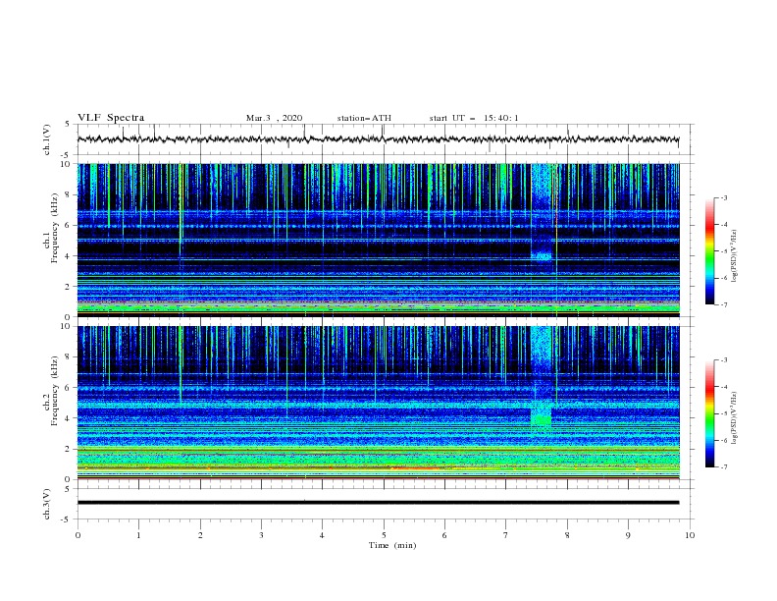
Task: Click the "ch.3(V)" axis label
Action: tap(47, 504)
